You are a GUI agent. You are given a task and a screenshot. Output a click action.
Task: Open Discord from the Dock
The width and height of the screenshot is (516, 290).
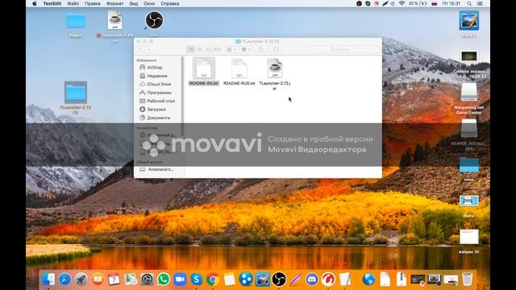pos(312,280)
